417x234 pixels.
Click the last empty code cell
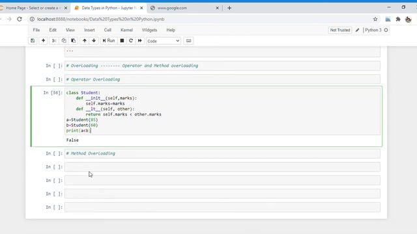222,207
